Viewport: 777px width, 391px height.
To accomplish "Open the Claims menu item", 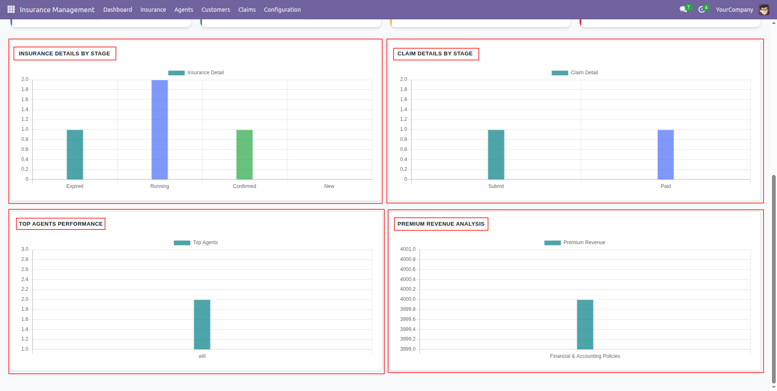I will 247,10.
